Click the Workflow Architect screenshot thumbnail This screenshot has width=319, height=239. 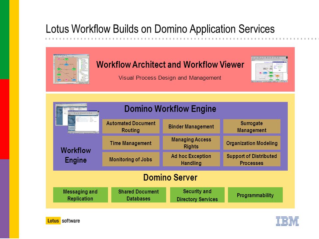click(71, 69)
